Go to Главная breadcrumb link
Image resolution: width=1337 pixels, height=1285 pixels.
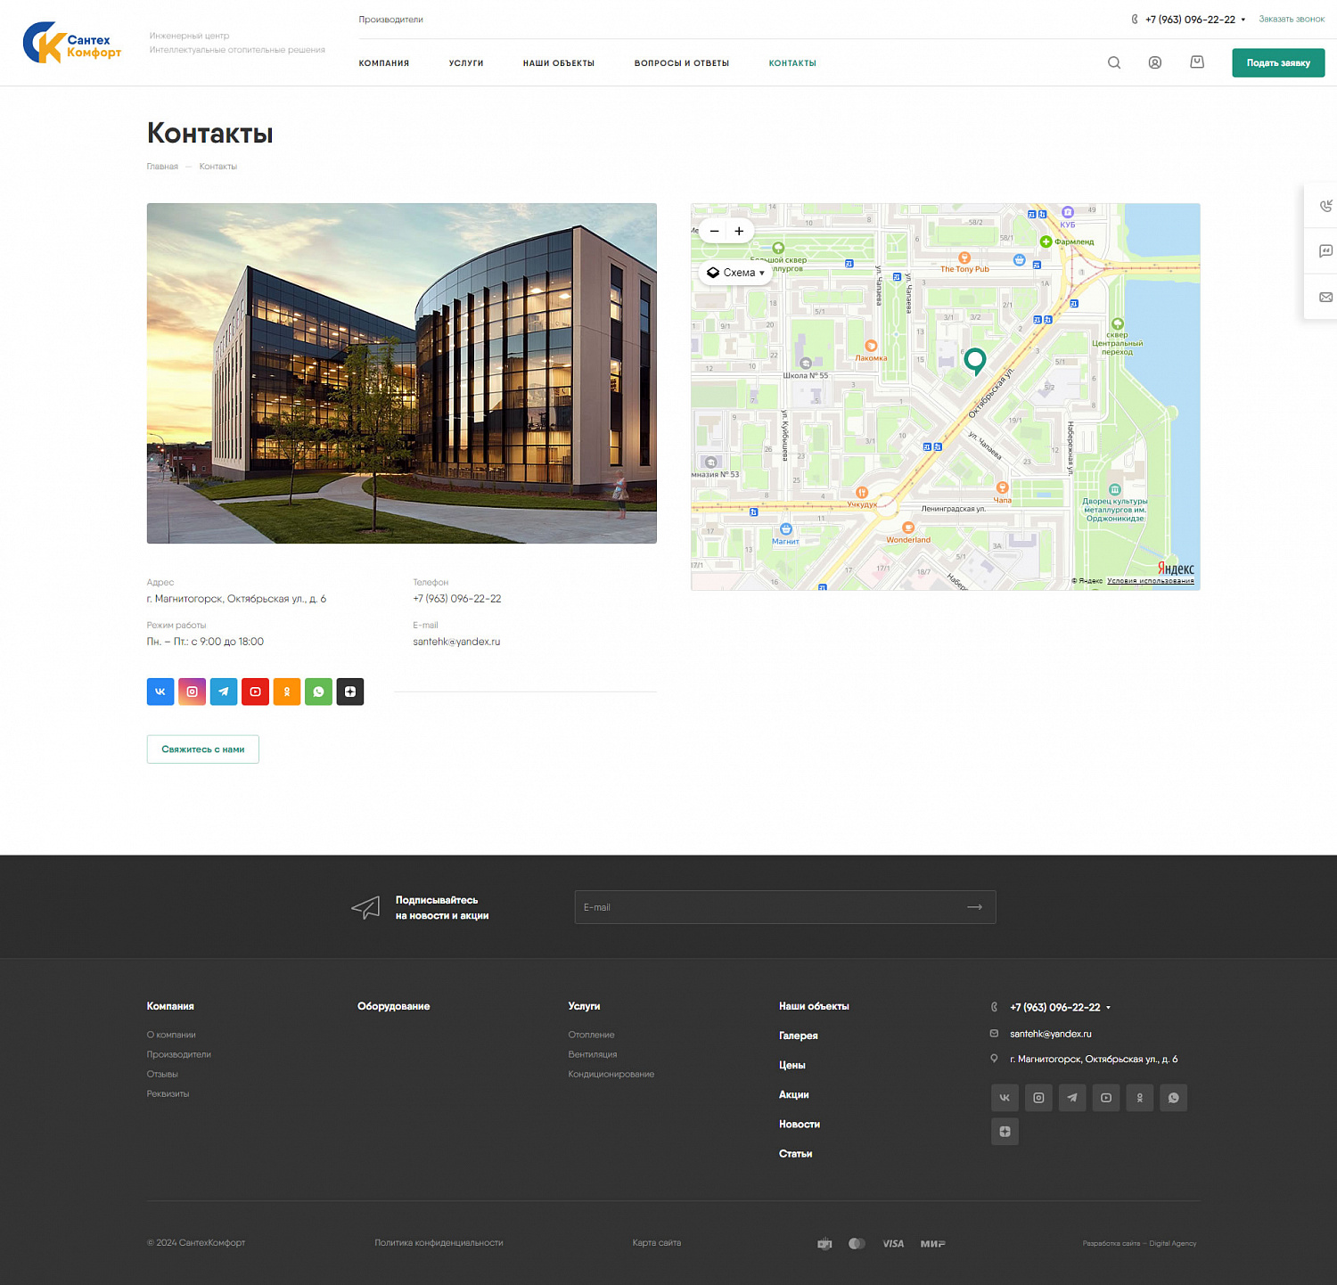tap(162, 167)
